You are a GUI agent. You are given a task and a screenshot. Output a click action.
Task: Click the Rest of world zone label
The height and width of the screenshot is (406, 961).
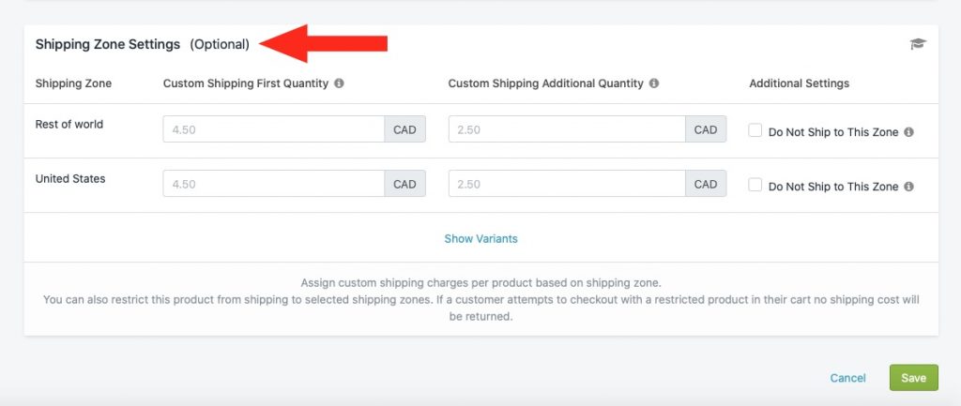[x=69, y=125]
